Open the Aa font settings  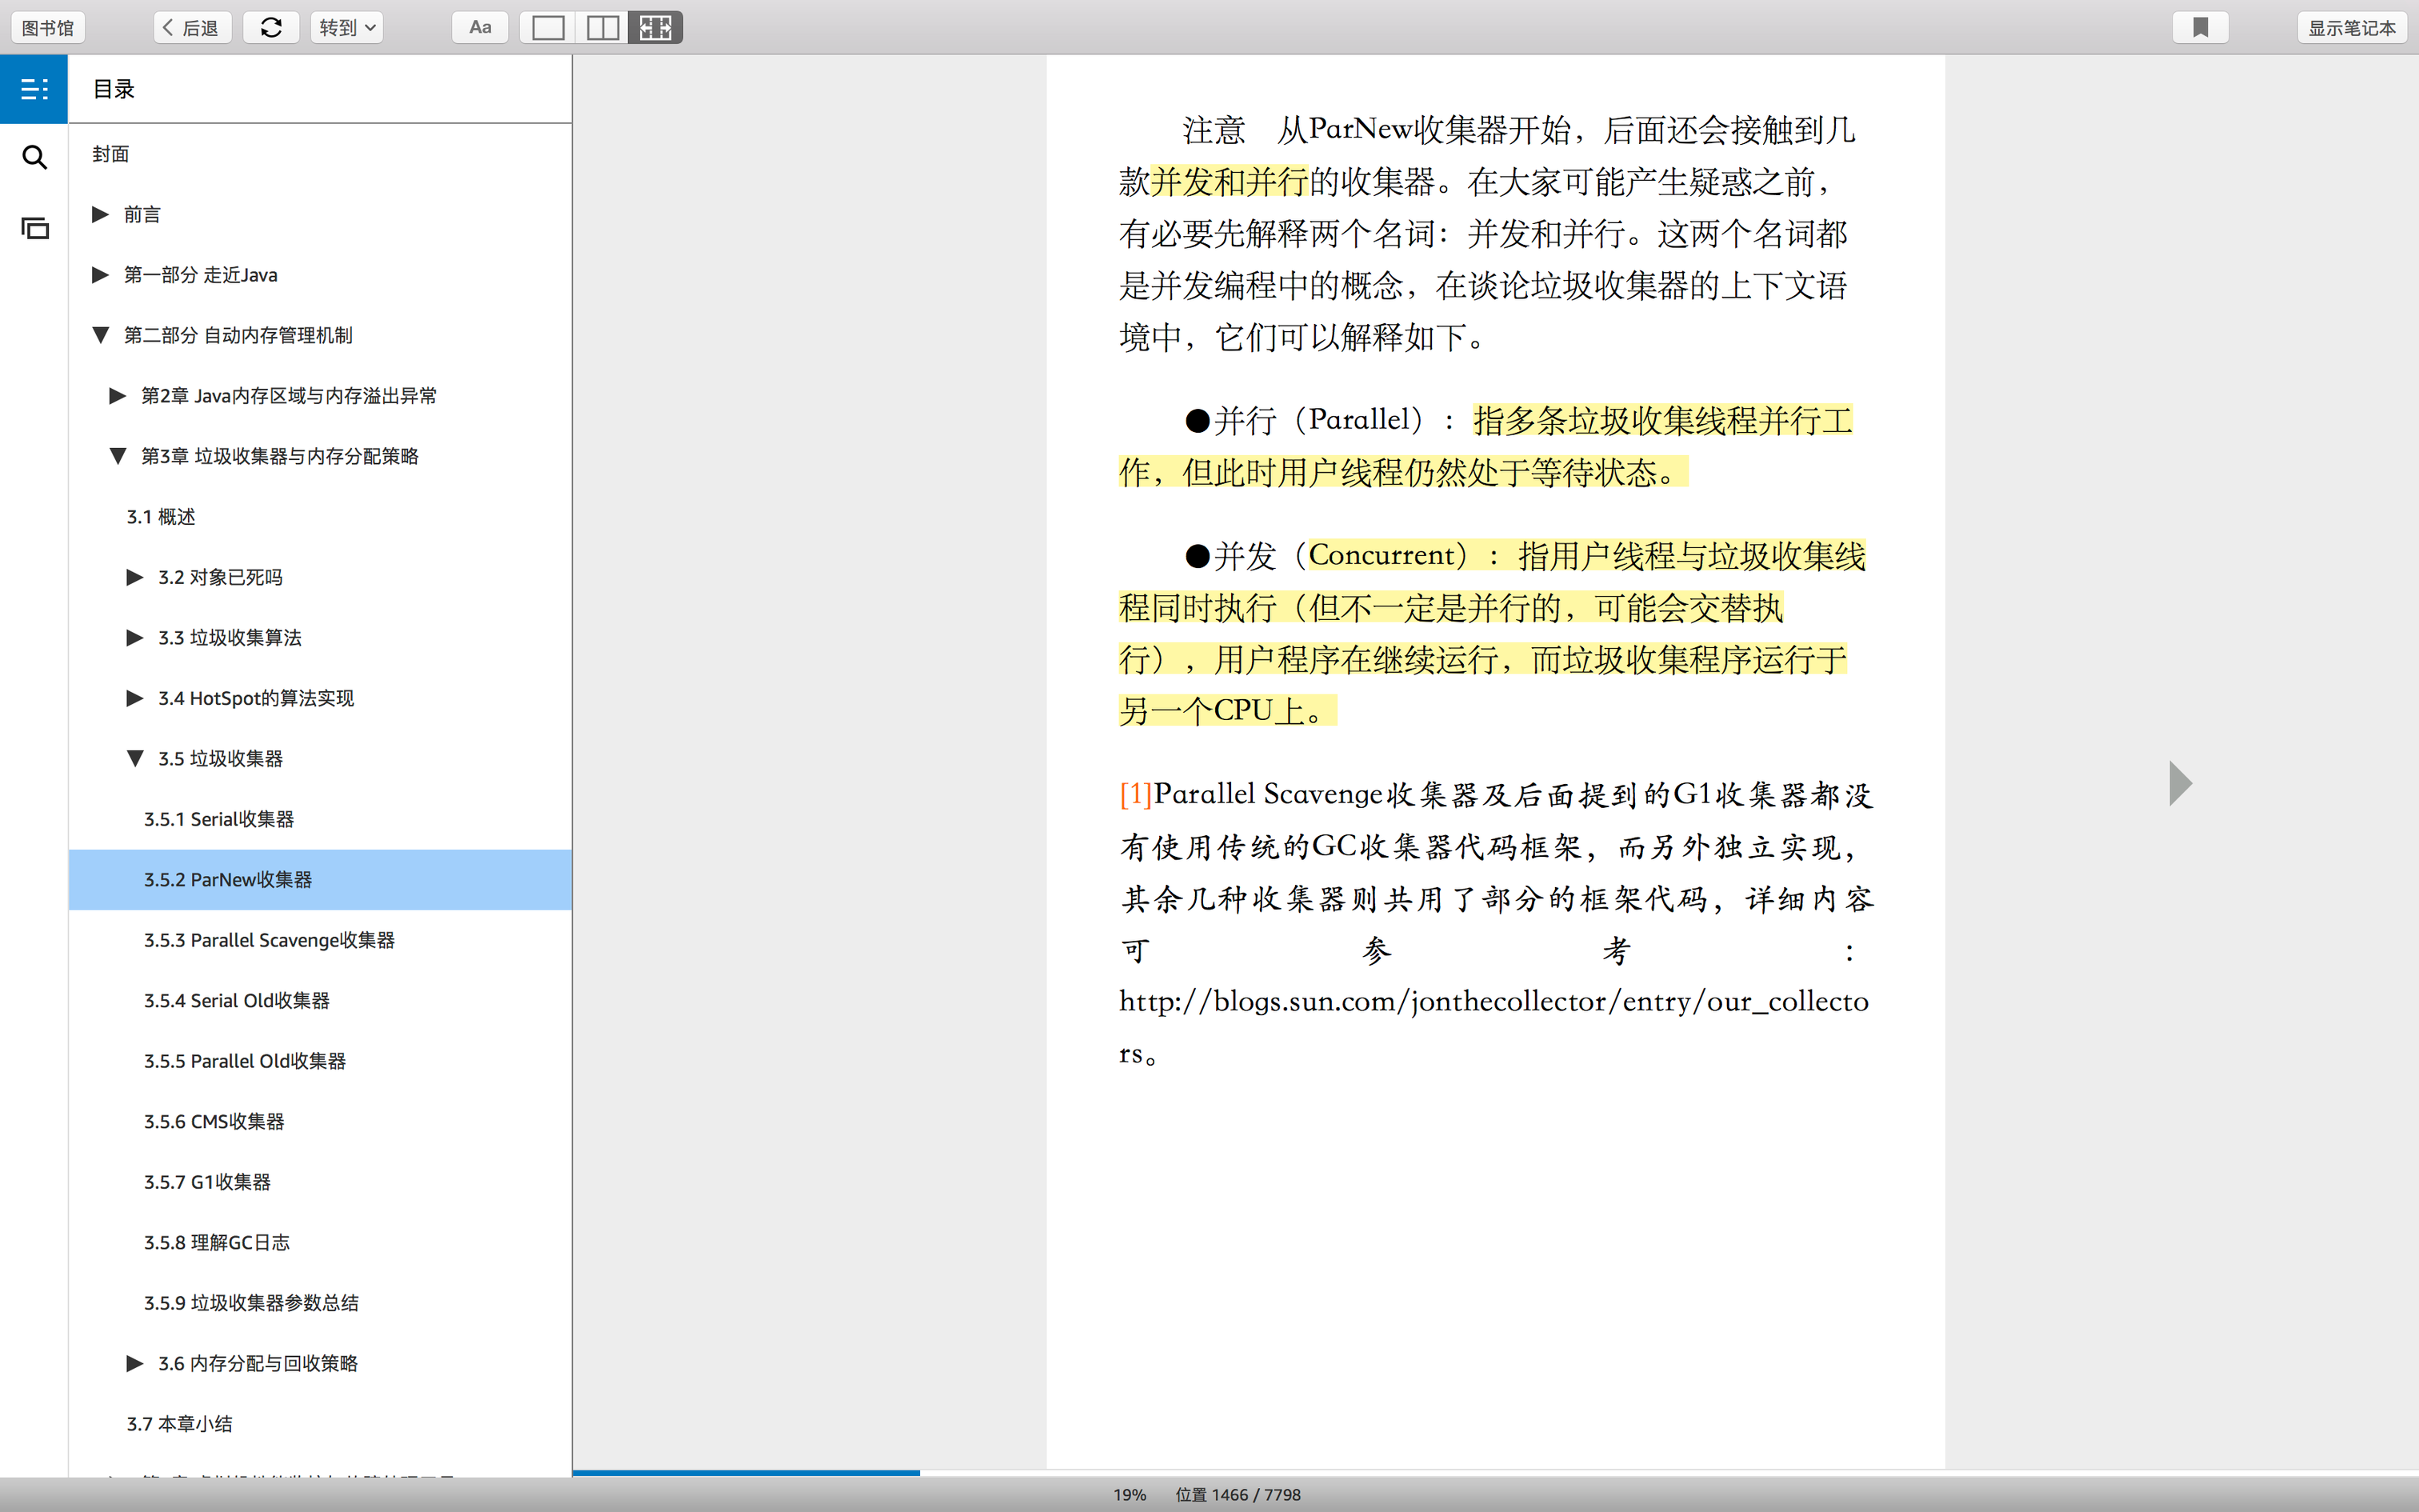pyautogui.click(x=480, y=28)
